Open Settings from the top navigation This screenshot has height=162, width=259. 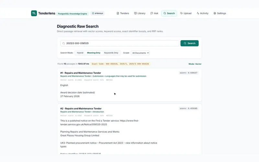(x=220, y=13)
